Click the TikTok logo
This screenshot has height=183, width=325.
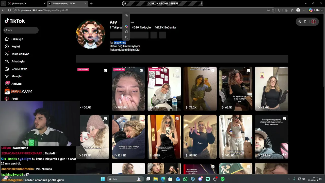15,21
